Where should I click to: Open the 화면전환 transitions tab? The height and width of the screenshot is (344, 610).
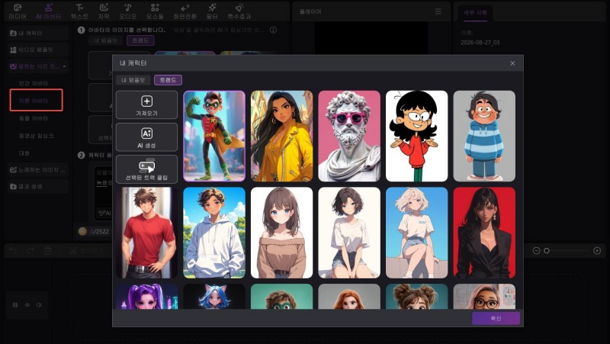pos(185,11)
